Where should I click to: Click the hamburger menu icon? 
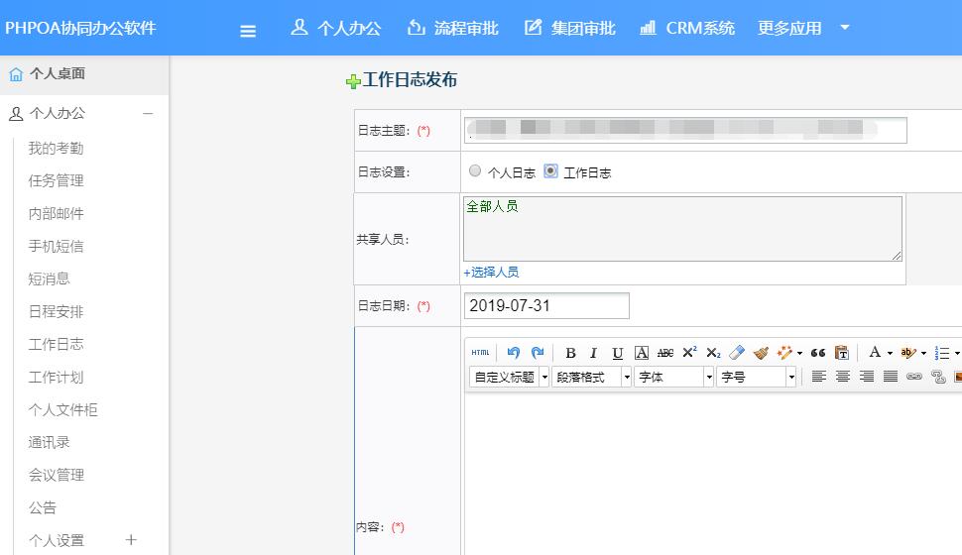(248, 31)
